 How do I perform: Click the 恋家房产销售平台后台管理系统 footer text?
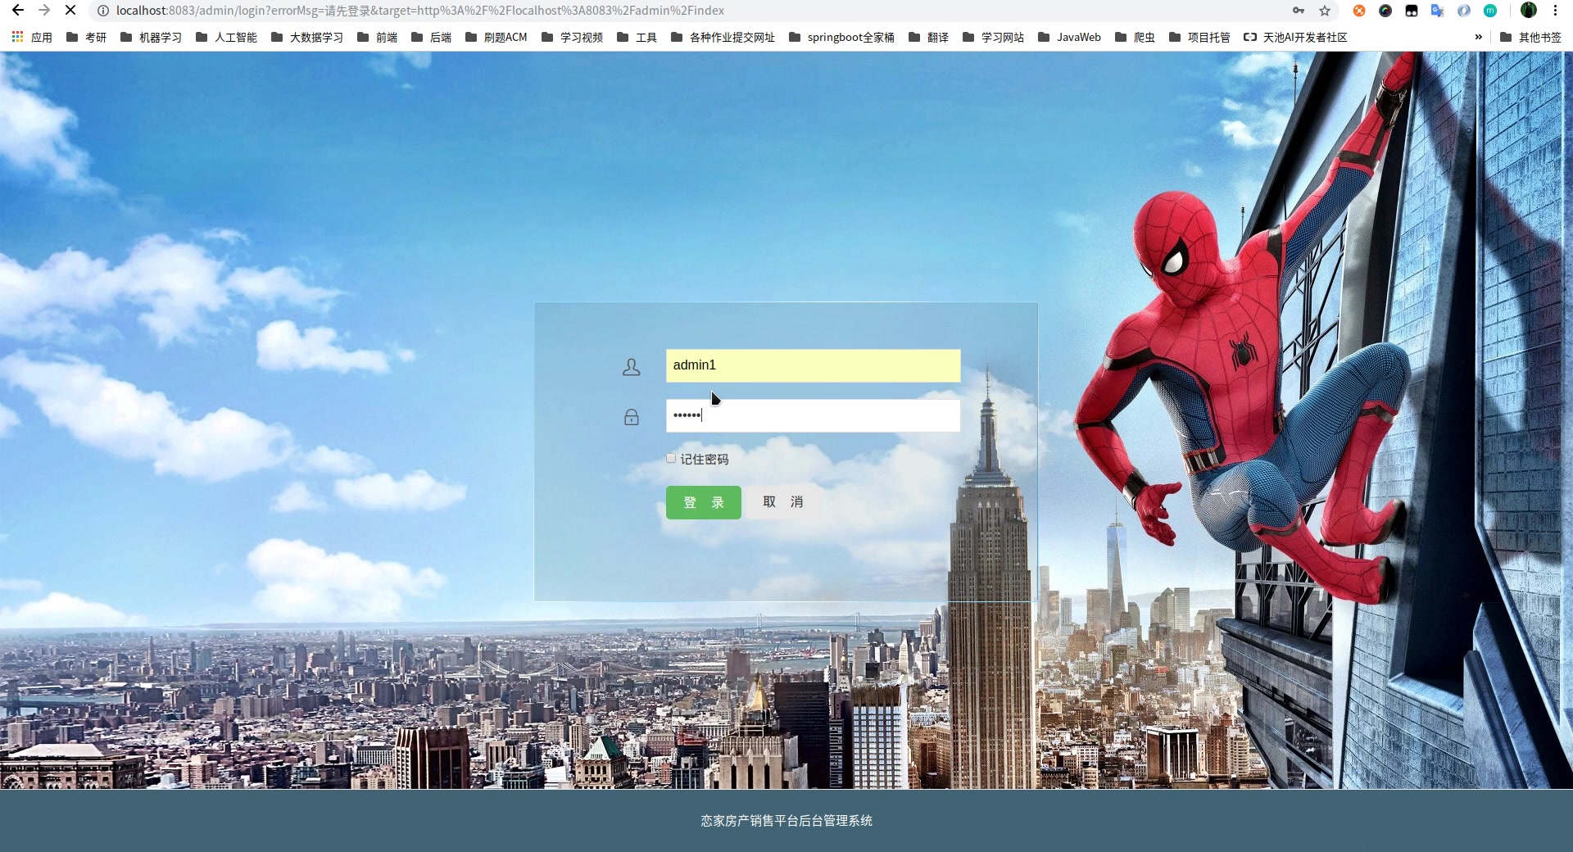[x=786, y=820]
